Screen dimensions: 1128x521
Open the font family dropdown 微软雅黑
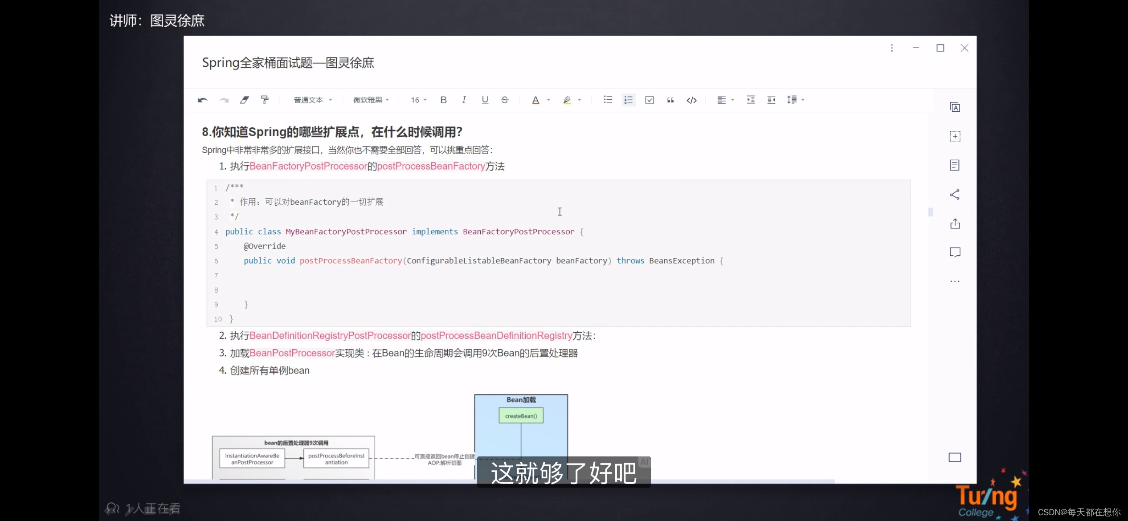click(x=371, y=100)
